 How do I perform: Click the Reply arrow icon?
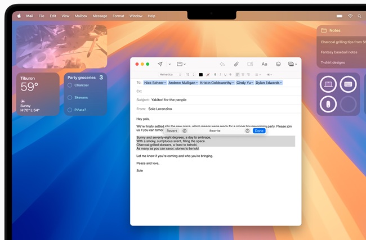[222, 64]
